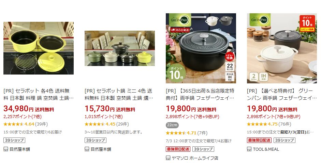
Task: Open the black GreenPan 22cm pot image
Action: pyautogui.click(x=201, y=48)
